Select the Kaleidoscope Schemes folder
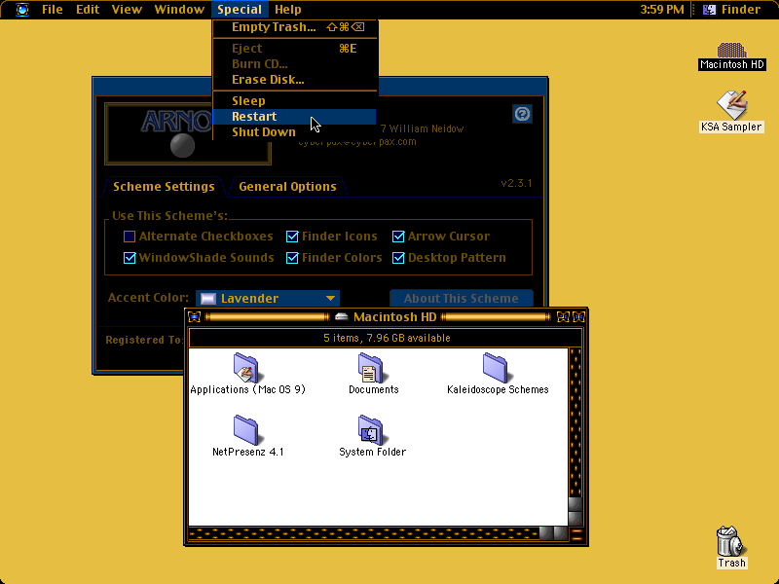Viewport: 779px width, 584px height. click(x=498, y=374)
